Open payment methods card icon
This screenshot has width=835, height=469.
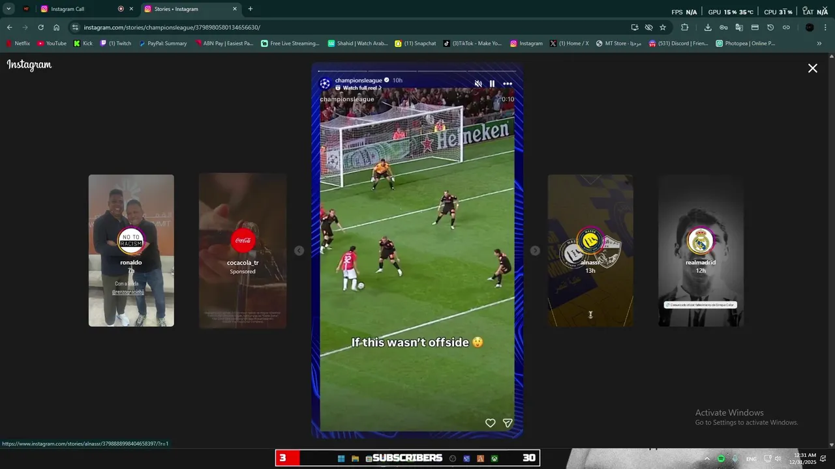click(755, 27)
